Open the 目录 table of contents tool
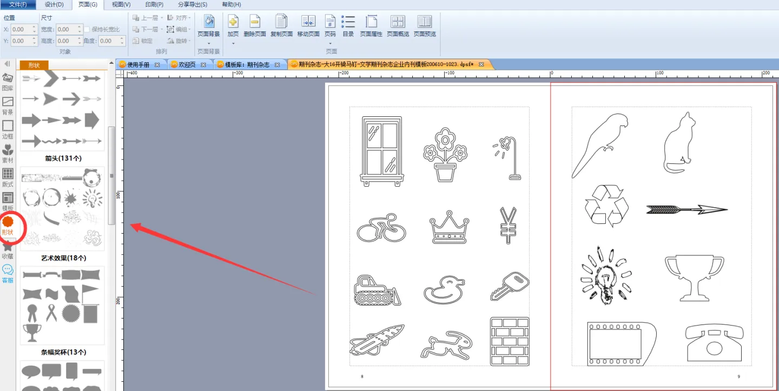 click(x=348, y=25)
